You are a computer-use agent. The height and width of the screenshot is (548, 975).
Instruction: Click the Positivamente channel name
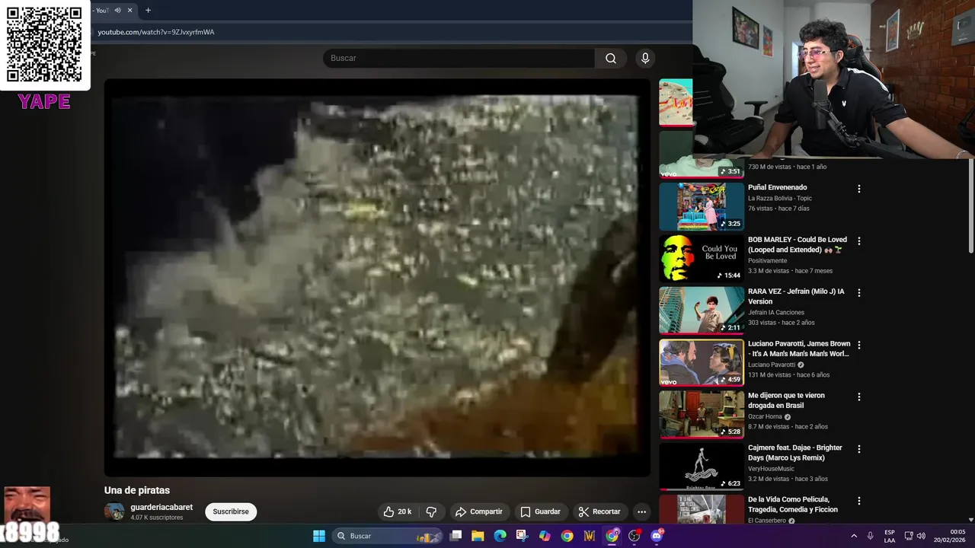[x=767, y=260]
